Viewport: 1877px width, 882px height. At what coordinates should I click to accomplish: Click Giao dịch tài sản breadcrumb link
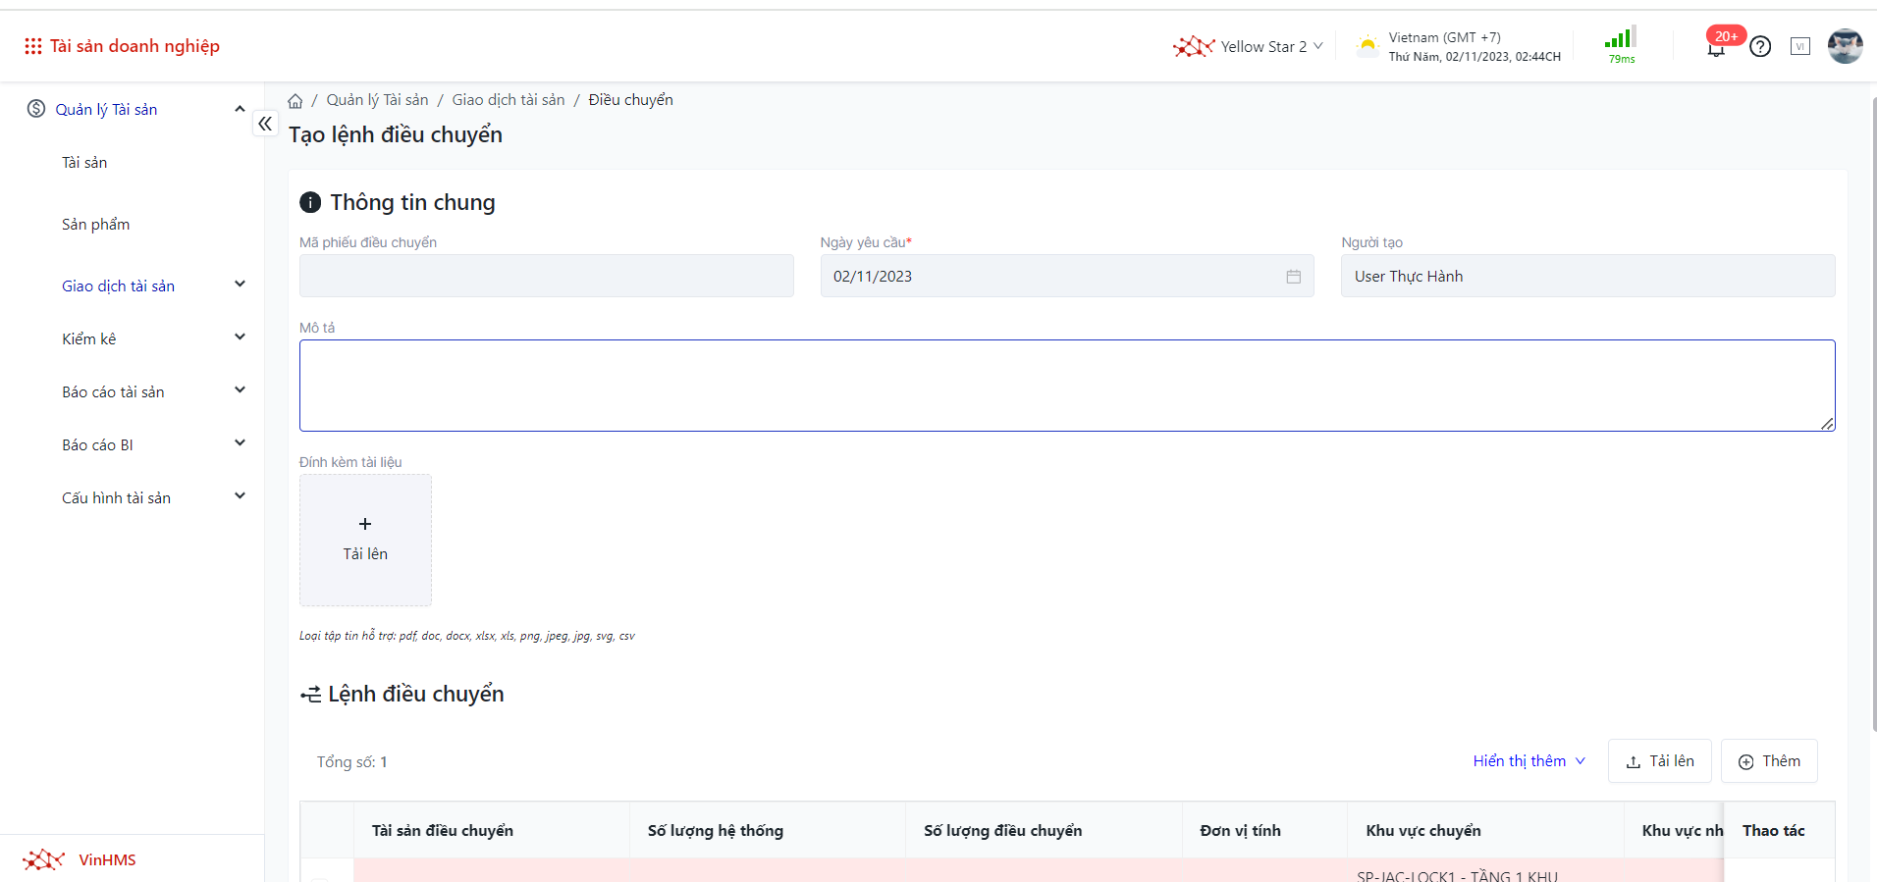tap(508, 100)
